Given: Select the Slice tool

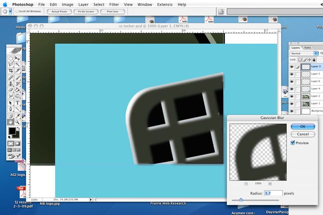Looking at the screenshot, I should pos(17,71).
